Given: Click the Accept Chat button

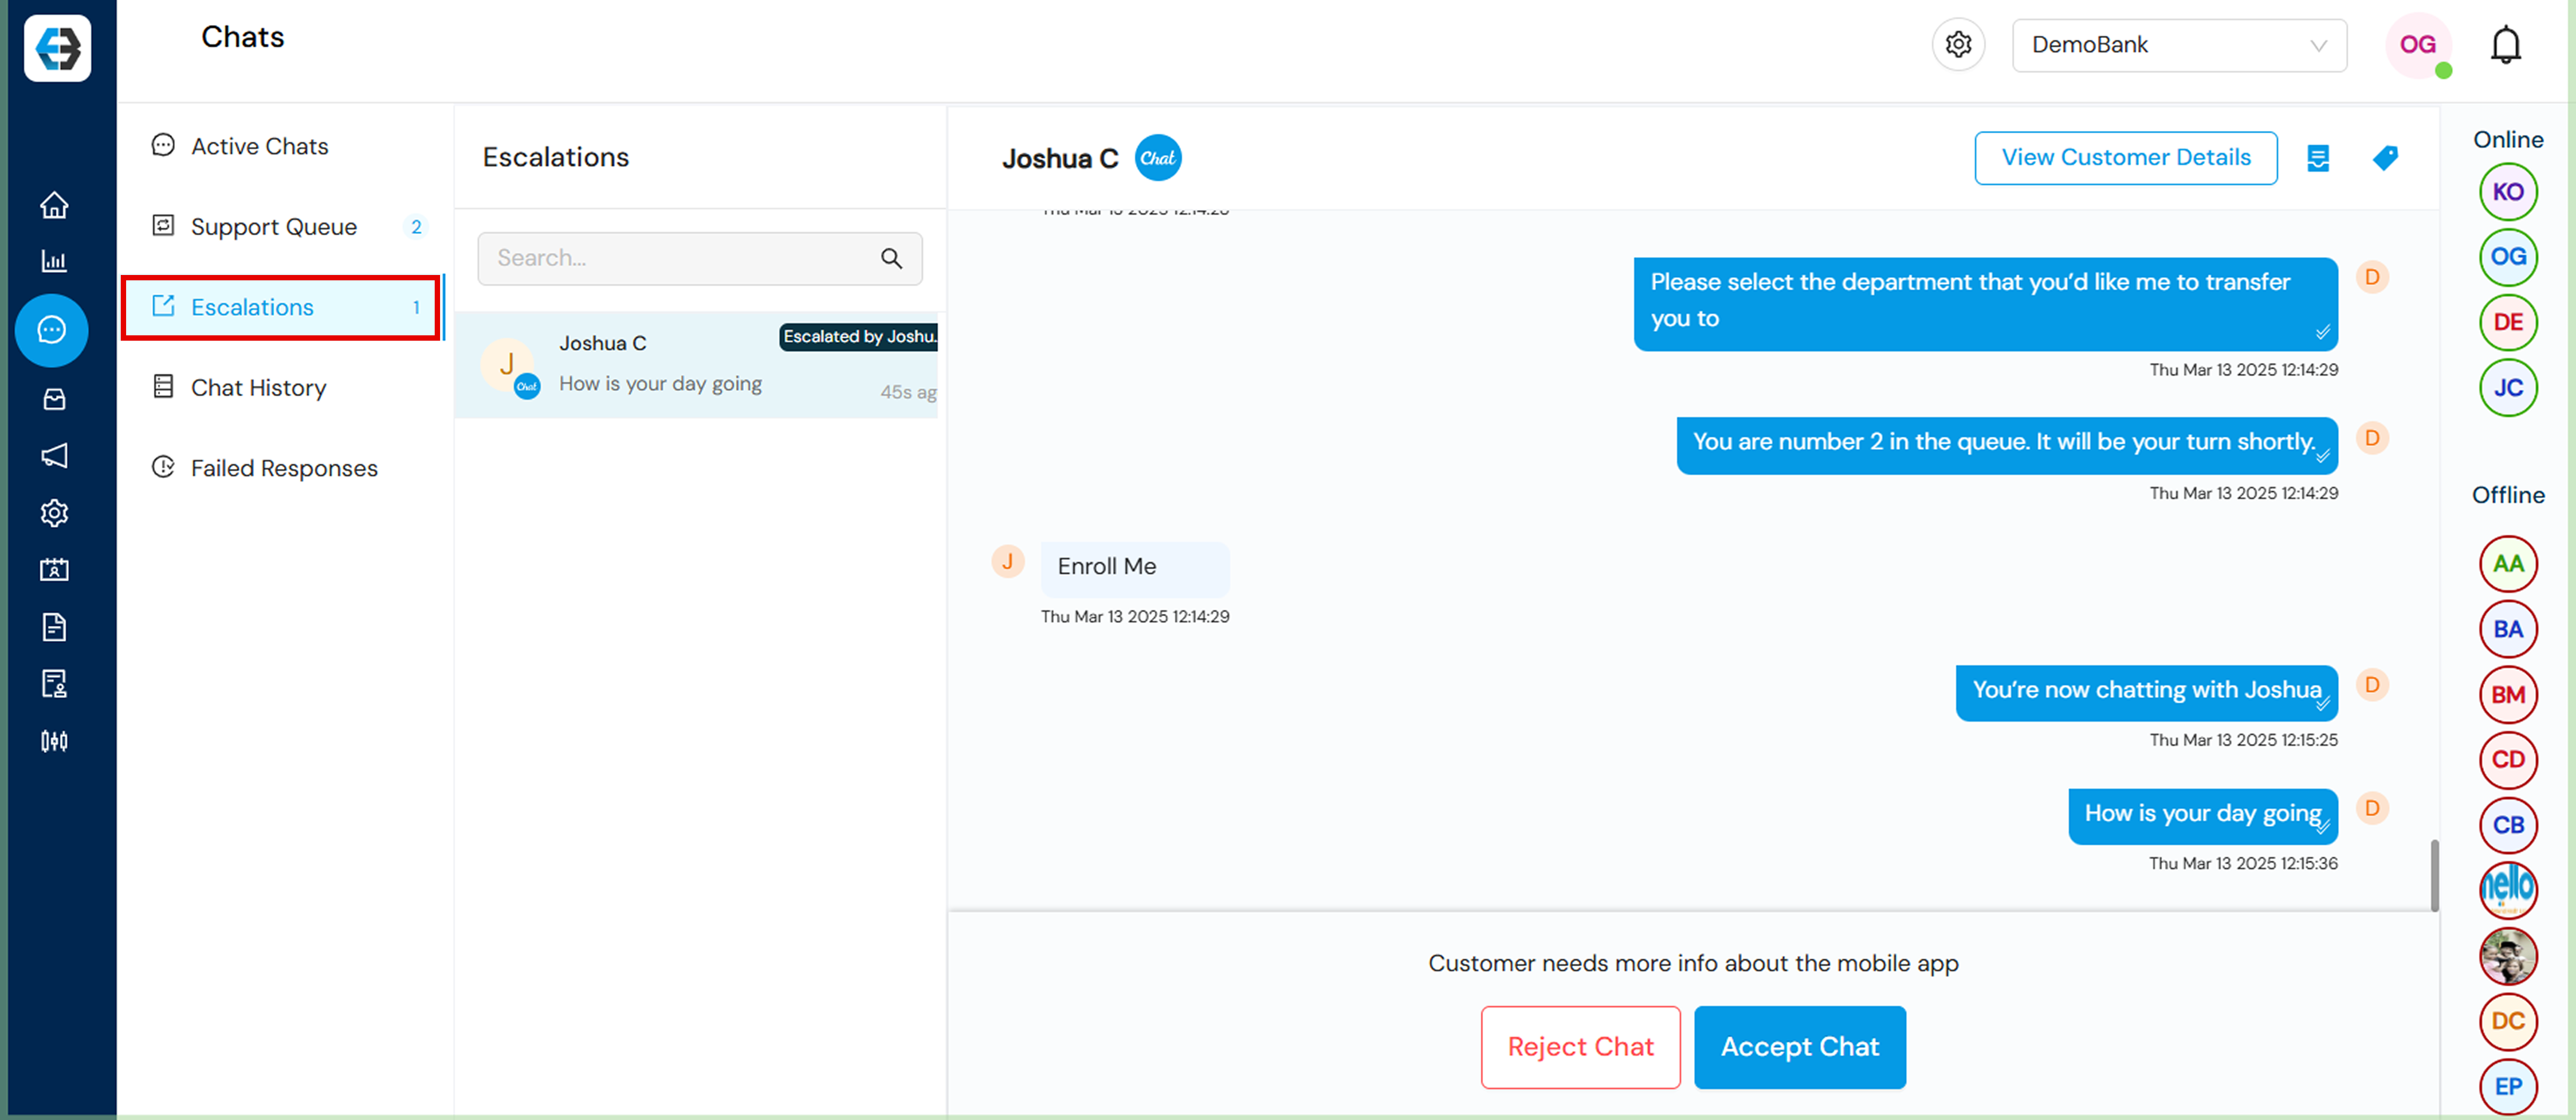Looking at the screenshot, I should pyautogui.click(x=1799, y=1047).
